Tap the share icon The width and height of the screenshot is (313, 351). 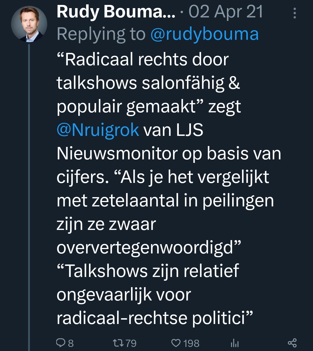(292, 343)
